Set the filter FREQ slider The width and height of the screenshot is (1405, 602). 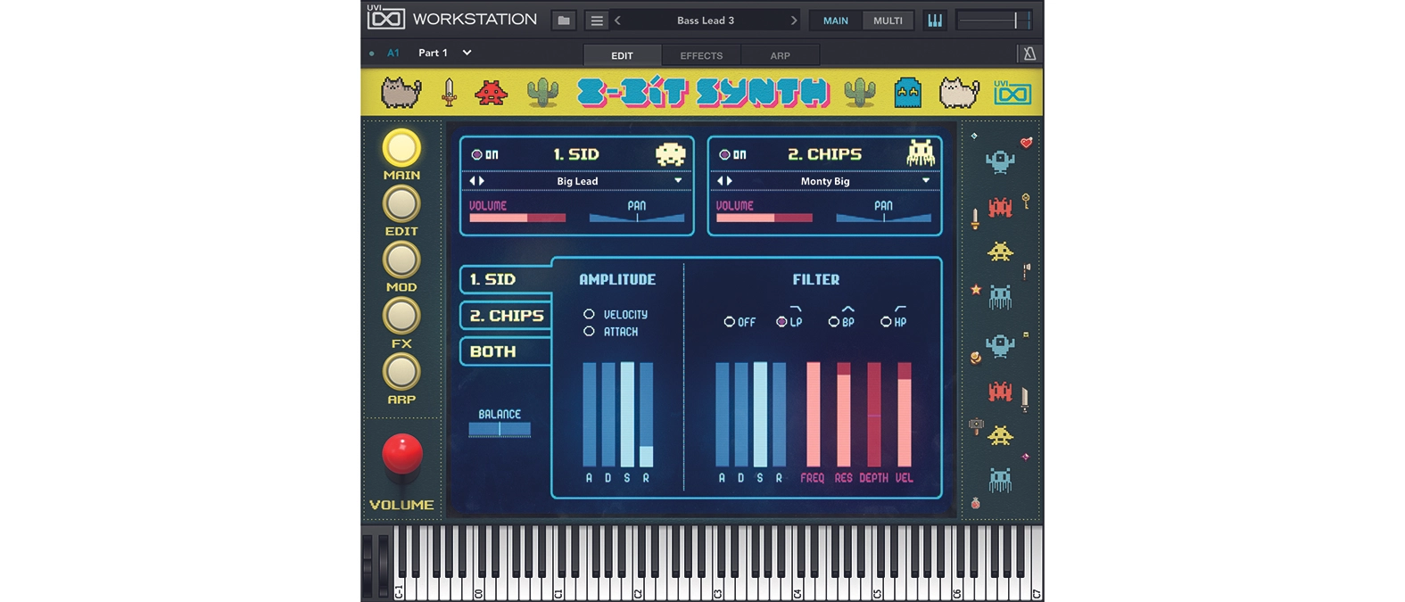tap(813, 414)
